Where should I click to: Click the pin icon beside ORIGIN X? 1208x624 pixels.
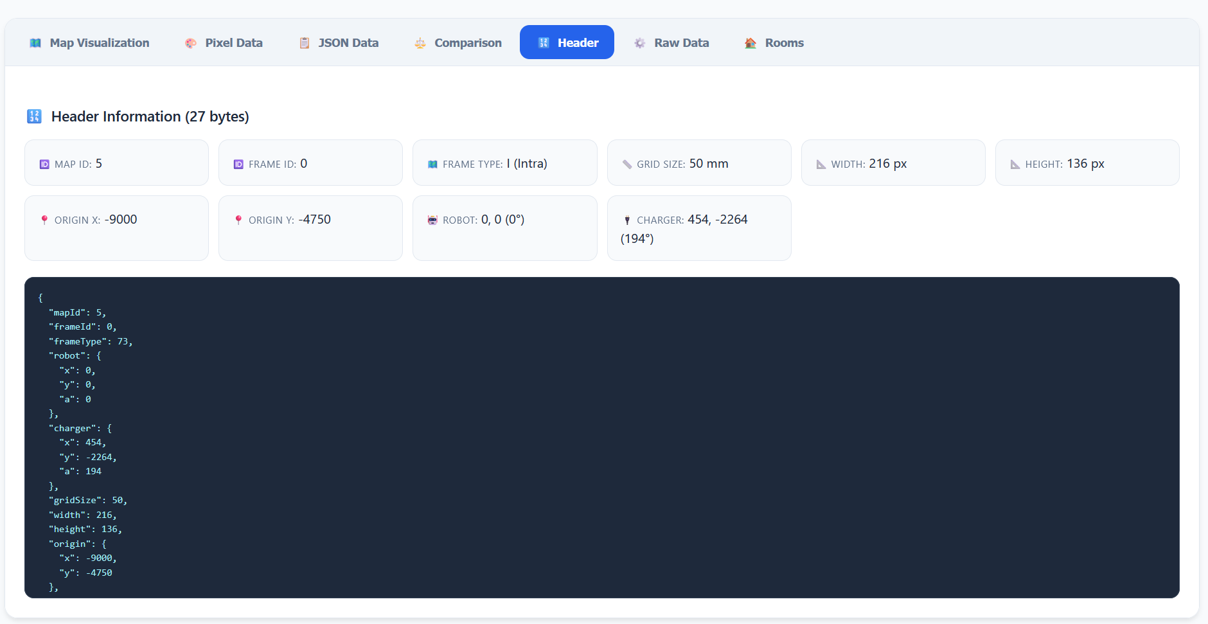pos(44,220)
